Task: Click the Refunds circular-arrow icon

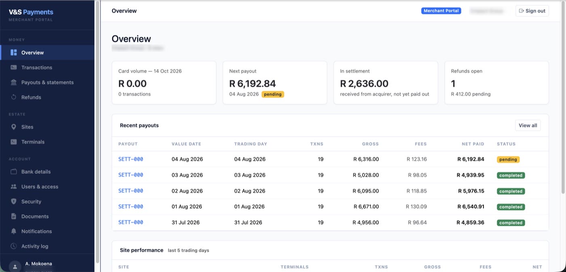Action: point(14,97)
